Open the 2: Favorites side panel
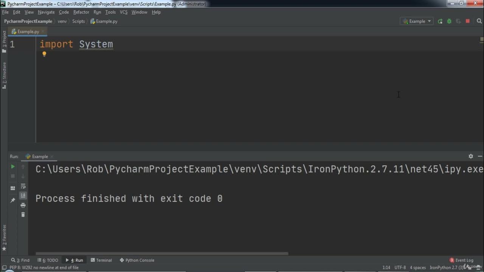The image size is (484, 272). pyautogui.click(x=4, y=238)
